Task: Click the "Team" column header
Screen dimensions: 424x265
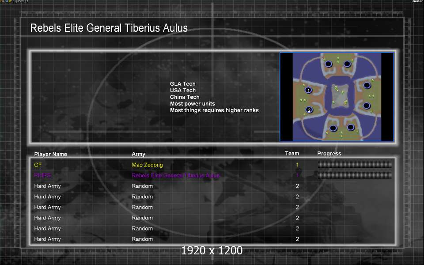Action: [292, 153]
